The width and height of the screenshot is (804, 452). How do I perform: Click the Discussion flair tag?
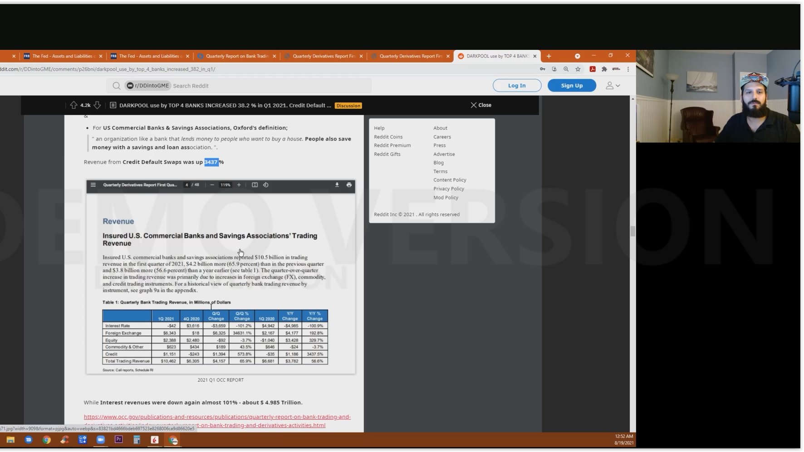348,106
